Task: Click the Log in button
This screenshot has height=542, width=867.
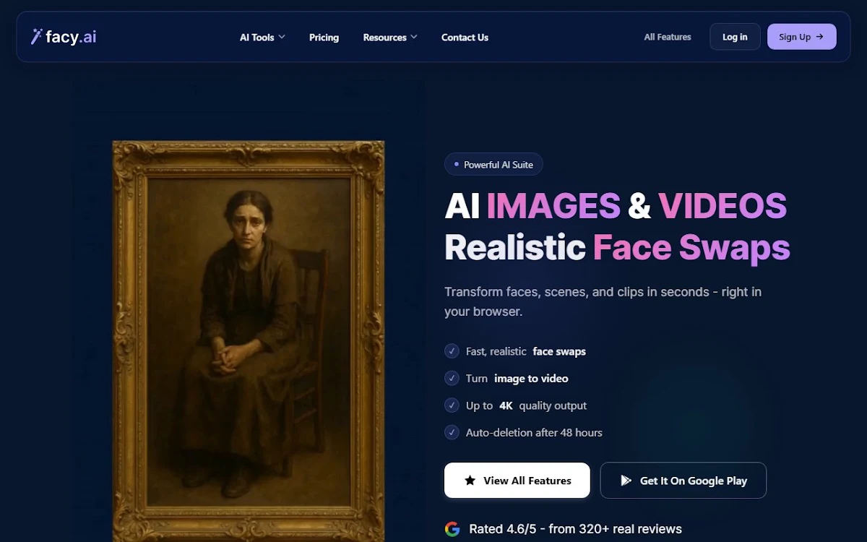Action: 735,37
